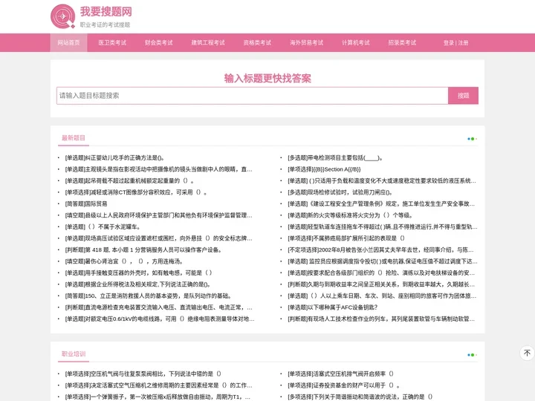Open question about 减轻或消除CT图像部分容积效应
The height and width of the screenshot is (401, 535).
click(x=136, y=192)
